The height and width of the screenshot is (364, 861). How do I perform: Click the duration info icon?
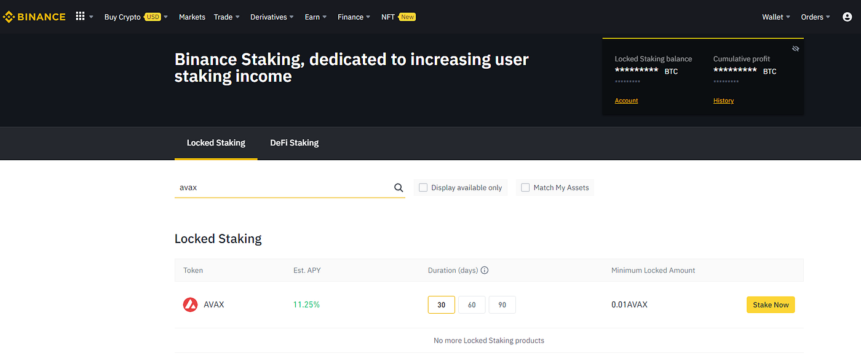pyautogui.click(x=485, y=270)
